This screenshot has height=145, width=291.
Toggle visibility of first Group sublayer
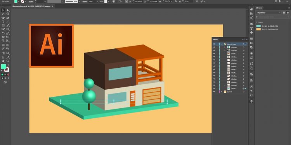[x=214, y=47]
